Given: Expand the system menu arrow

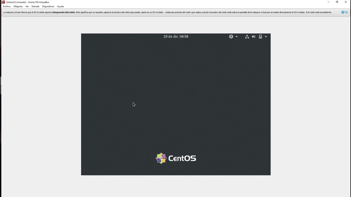Looking at the screenshot, I should [266, 37].
